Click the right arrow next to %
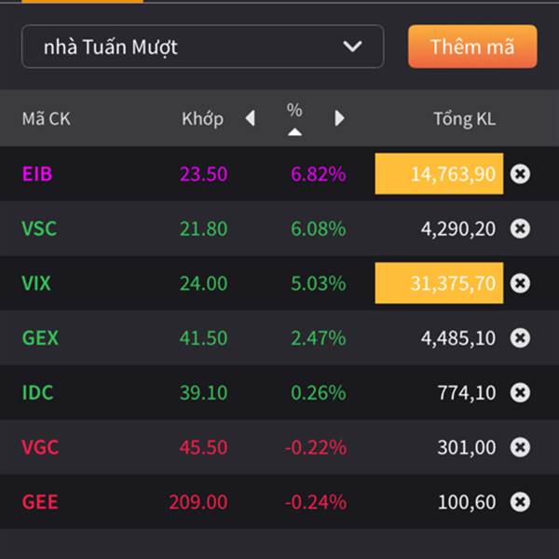 pyautogui.click(x=339, y=118)
